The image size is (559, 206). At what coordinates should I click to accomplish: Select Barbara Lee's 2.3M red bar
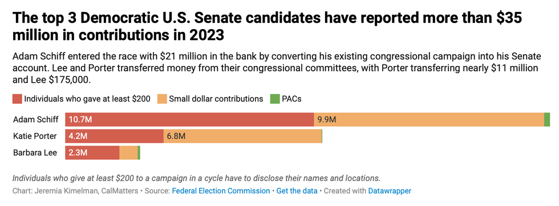coord(92,152)
